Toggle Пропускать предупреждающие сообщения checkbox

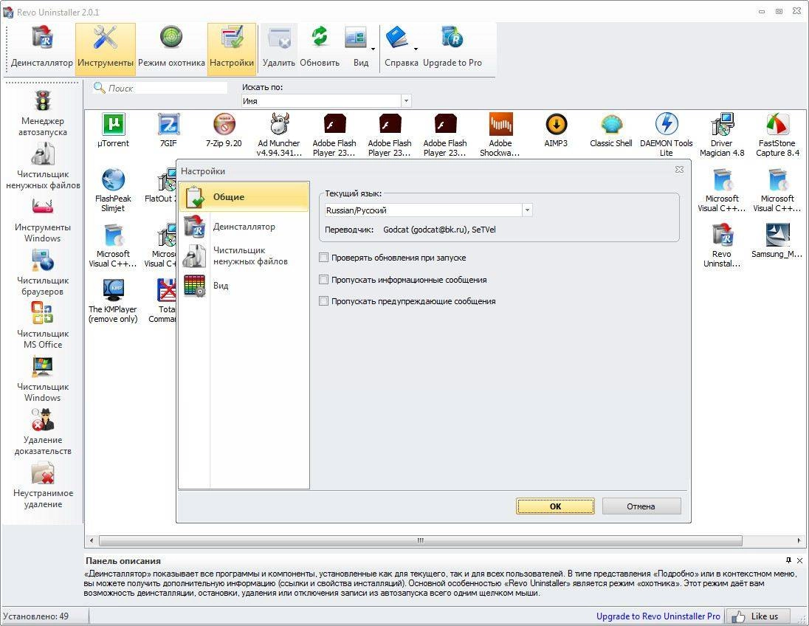pyautogui.click(x=323, y=301)
